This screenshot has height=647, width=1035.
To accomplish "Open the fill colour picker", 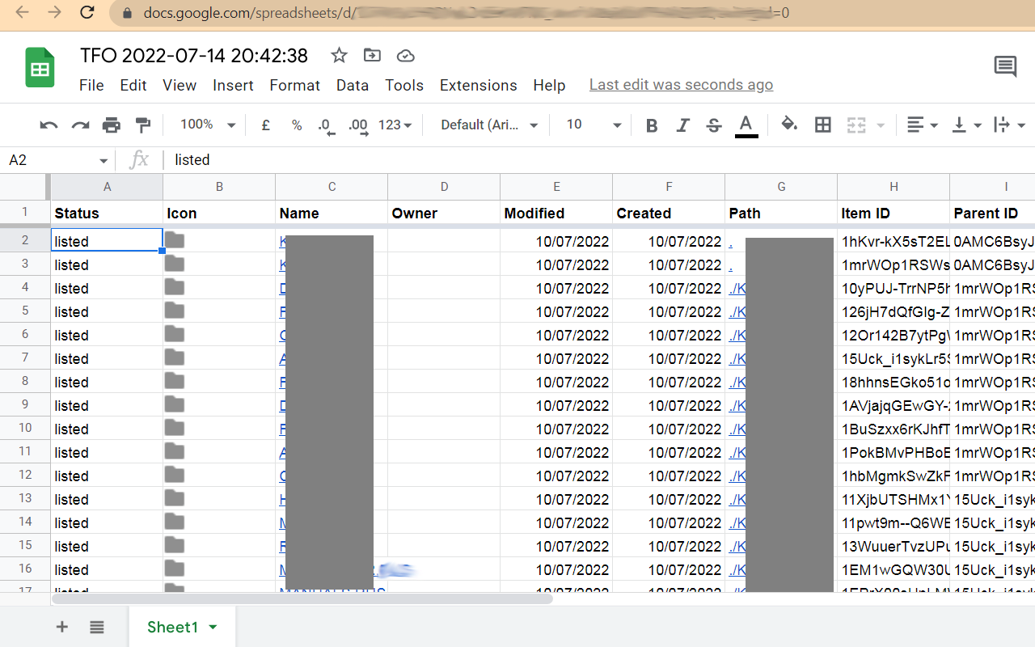I will [789, 125].
